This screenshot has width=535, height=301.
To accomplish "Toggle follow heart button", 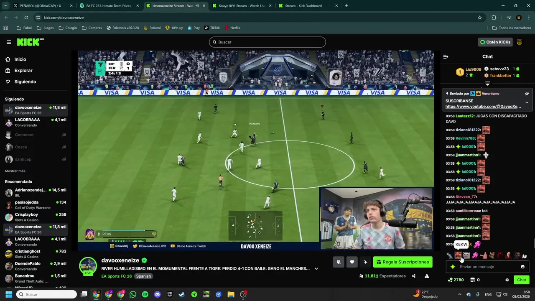I will click(352, 262).
